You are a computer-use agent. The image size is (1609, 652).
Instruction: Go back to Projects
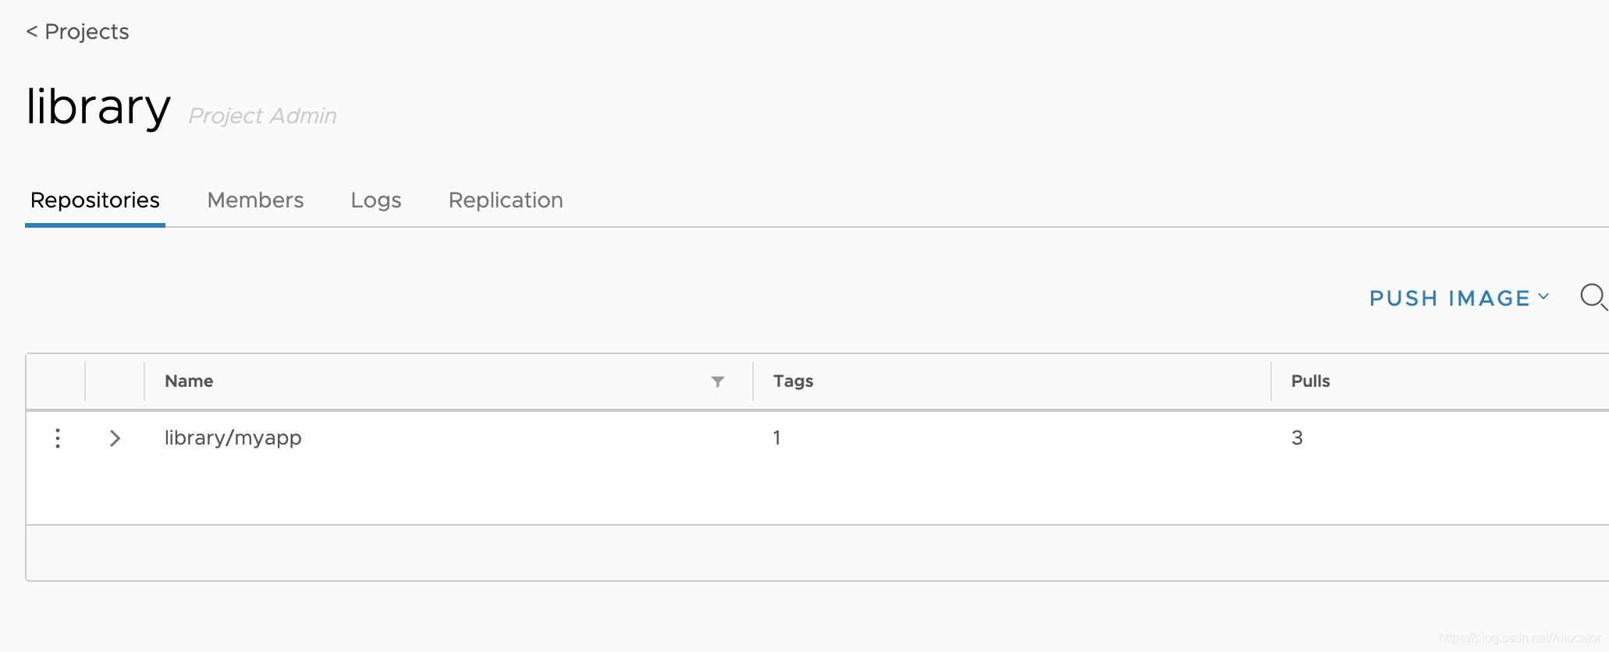tap(77, 32)
